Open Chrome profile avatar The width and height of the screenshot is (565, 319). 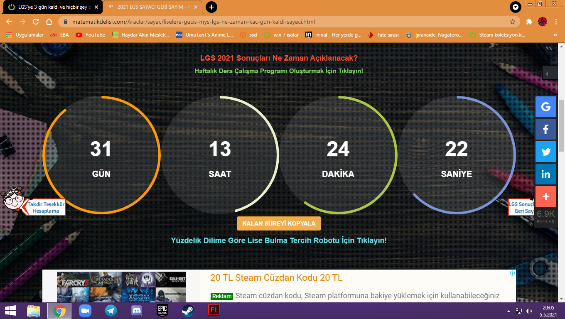click(x=542, y=22)
